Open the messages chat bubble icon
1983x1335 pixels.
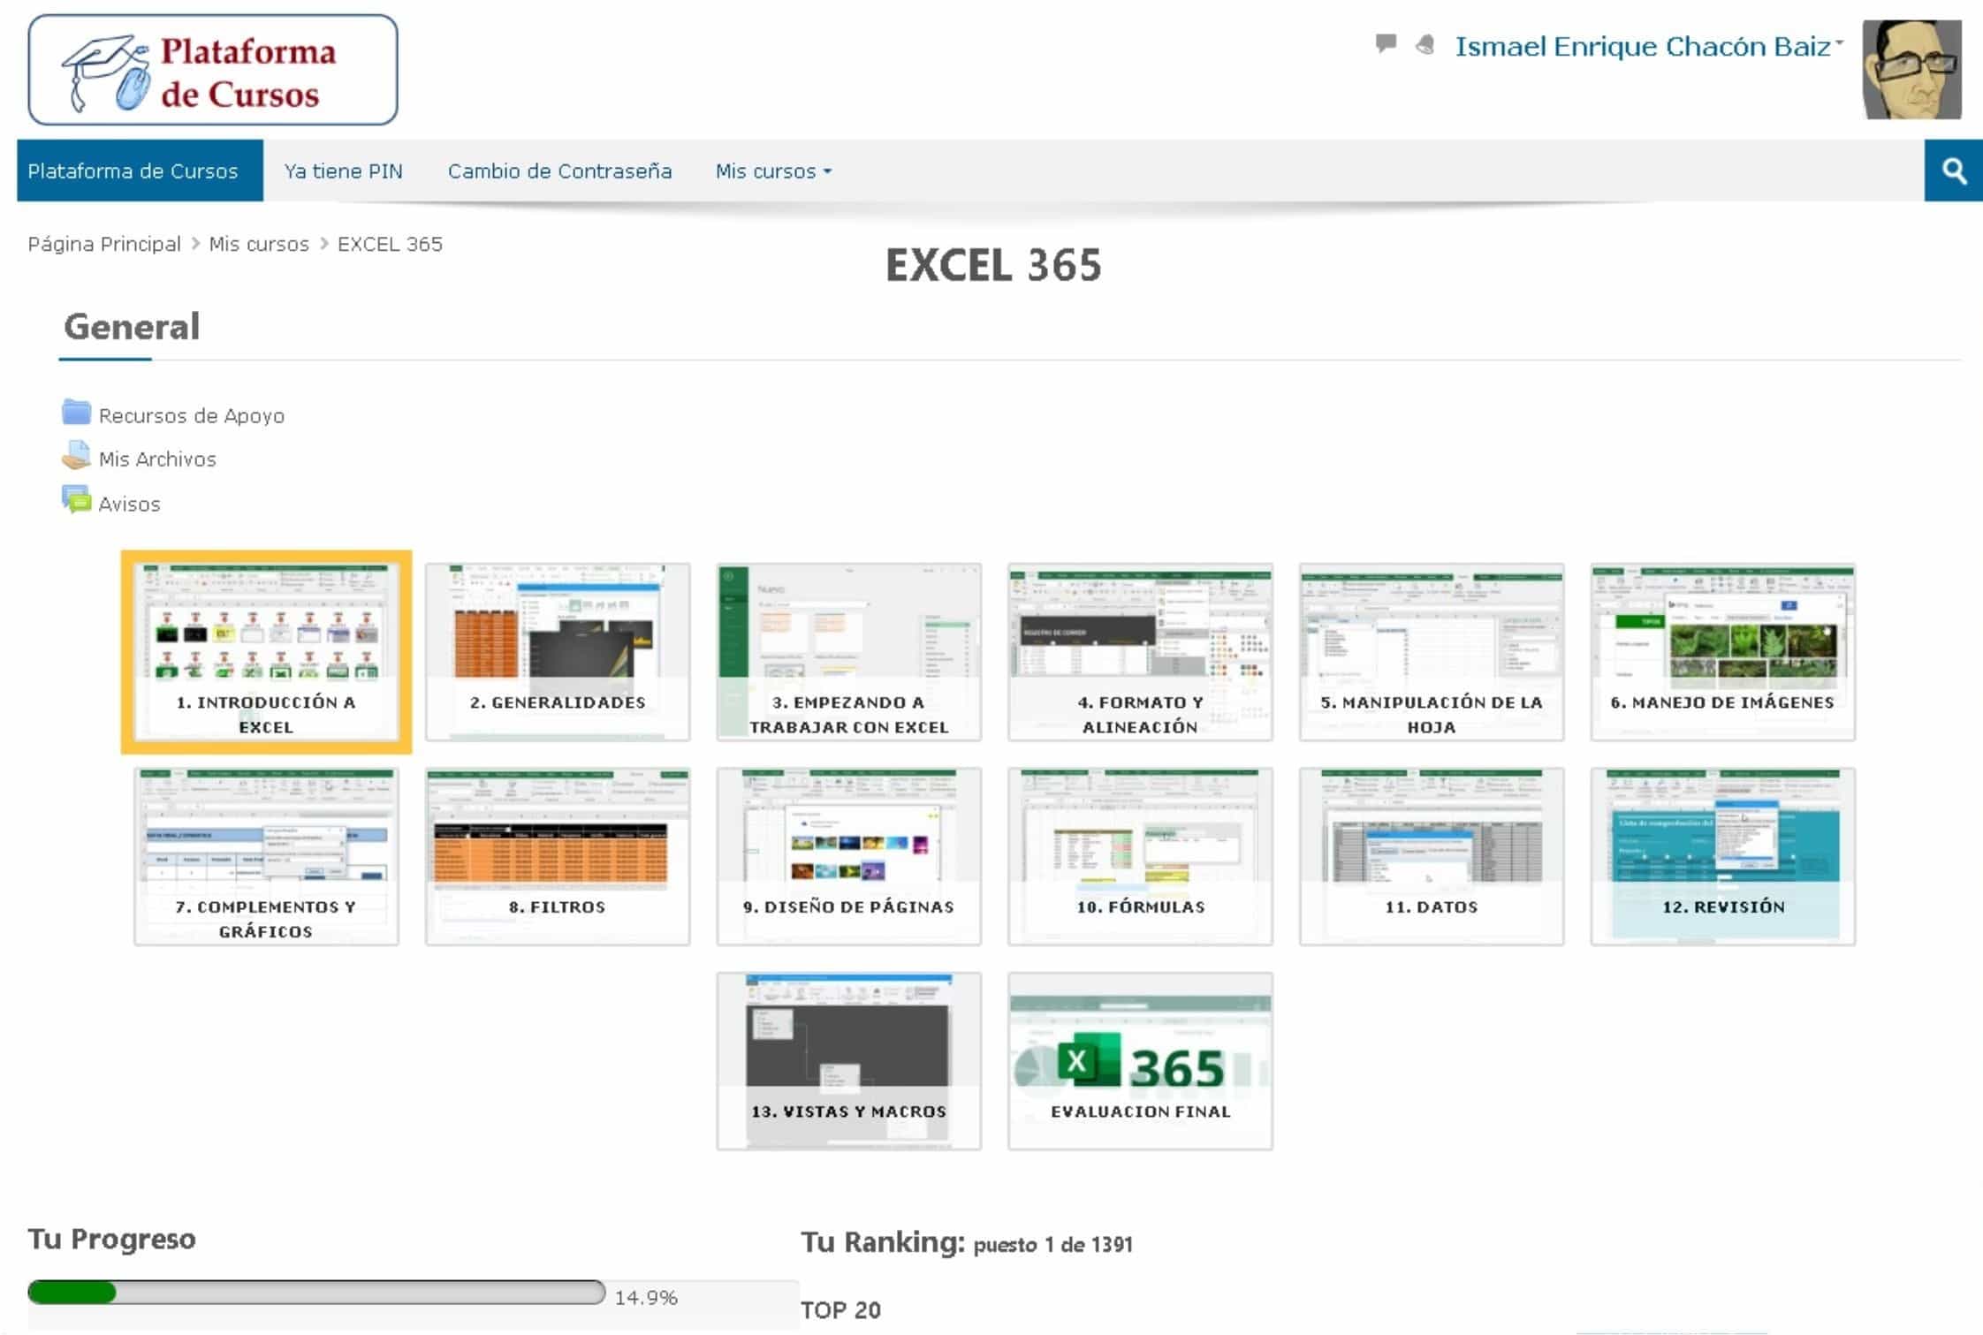(x=1386, y=43)
